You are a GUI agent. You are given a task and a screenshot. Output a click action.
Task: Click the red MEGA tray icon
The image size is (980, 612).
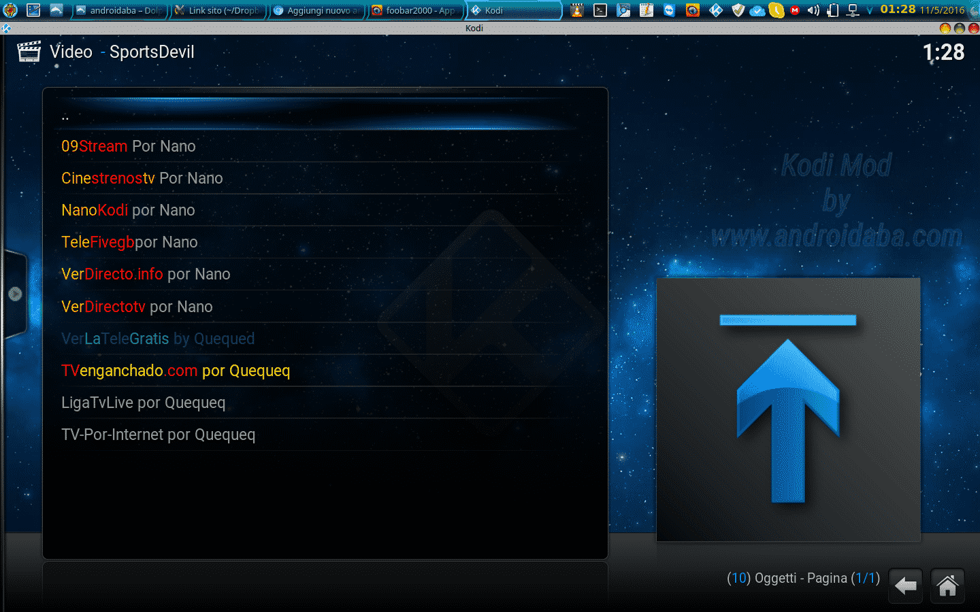[x=795, y=10]
